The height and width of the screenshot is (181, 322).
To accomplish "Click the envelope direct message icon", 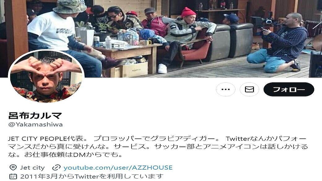I will tap(249, 89).
